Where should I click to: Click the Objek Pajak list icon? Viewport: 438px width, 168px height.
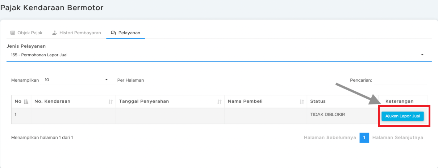[13, 33]
